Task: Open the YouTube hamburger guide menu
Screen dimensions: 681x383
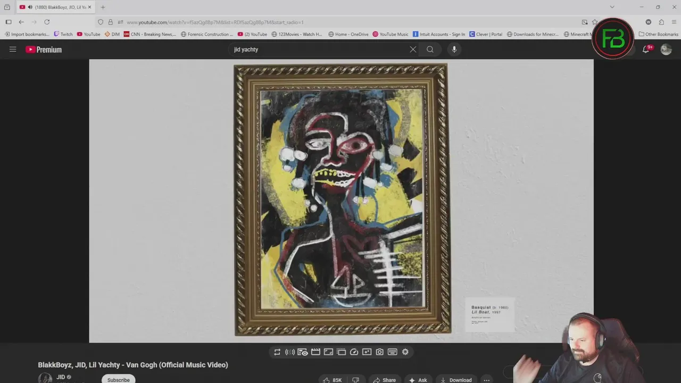Action: click(13, 49)
